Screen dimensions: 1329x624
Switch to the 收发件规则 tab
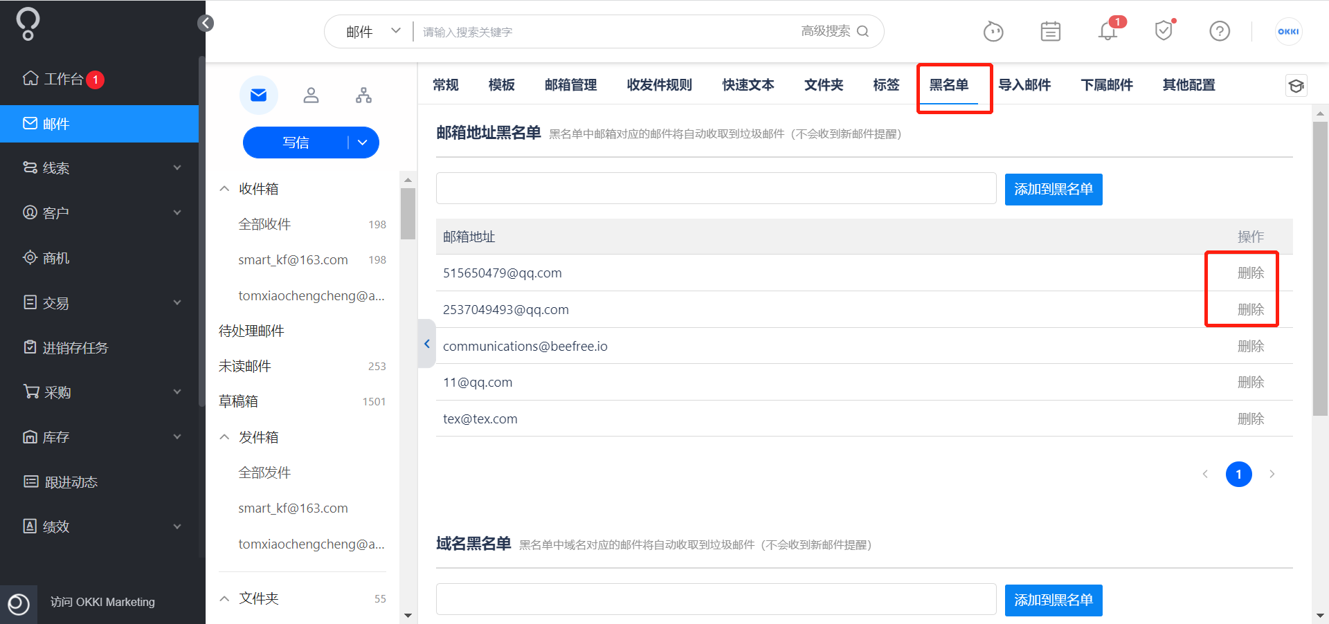pos(659,85)
